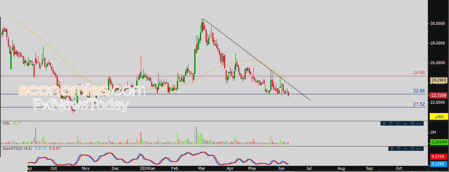
Task: Select the 21.52 support level label
Action: point(419,104)
